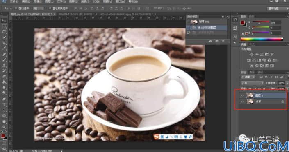The width and height of the screenshot is (289, 152).
Task: Select the Path Selection tool
Action: pos(4,110)
